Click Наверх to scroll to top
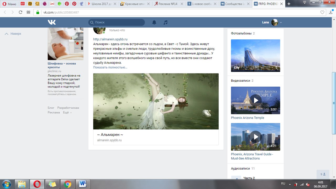 click(13, 34)
